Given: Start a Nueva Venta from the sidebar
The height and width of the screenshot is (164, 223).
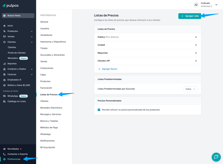Looking at the screenshot, I should (18, 16).
